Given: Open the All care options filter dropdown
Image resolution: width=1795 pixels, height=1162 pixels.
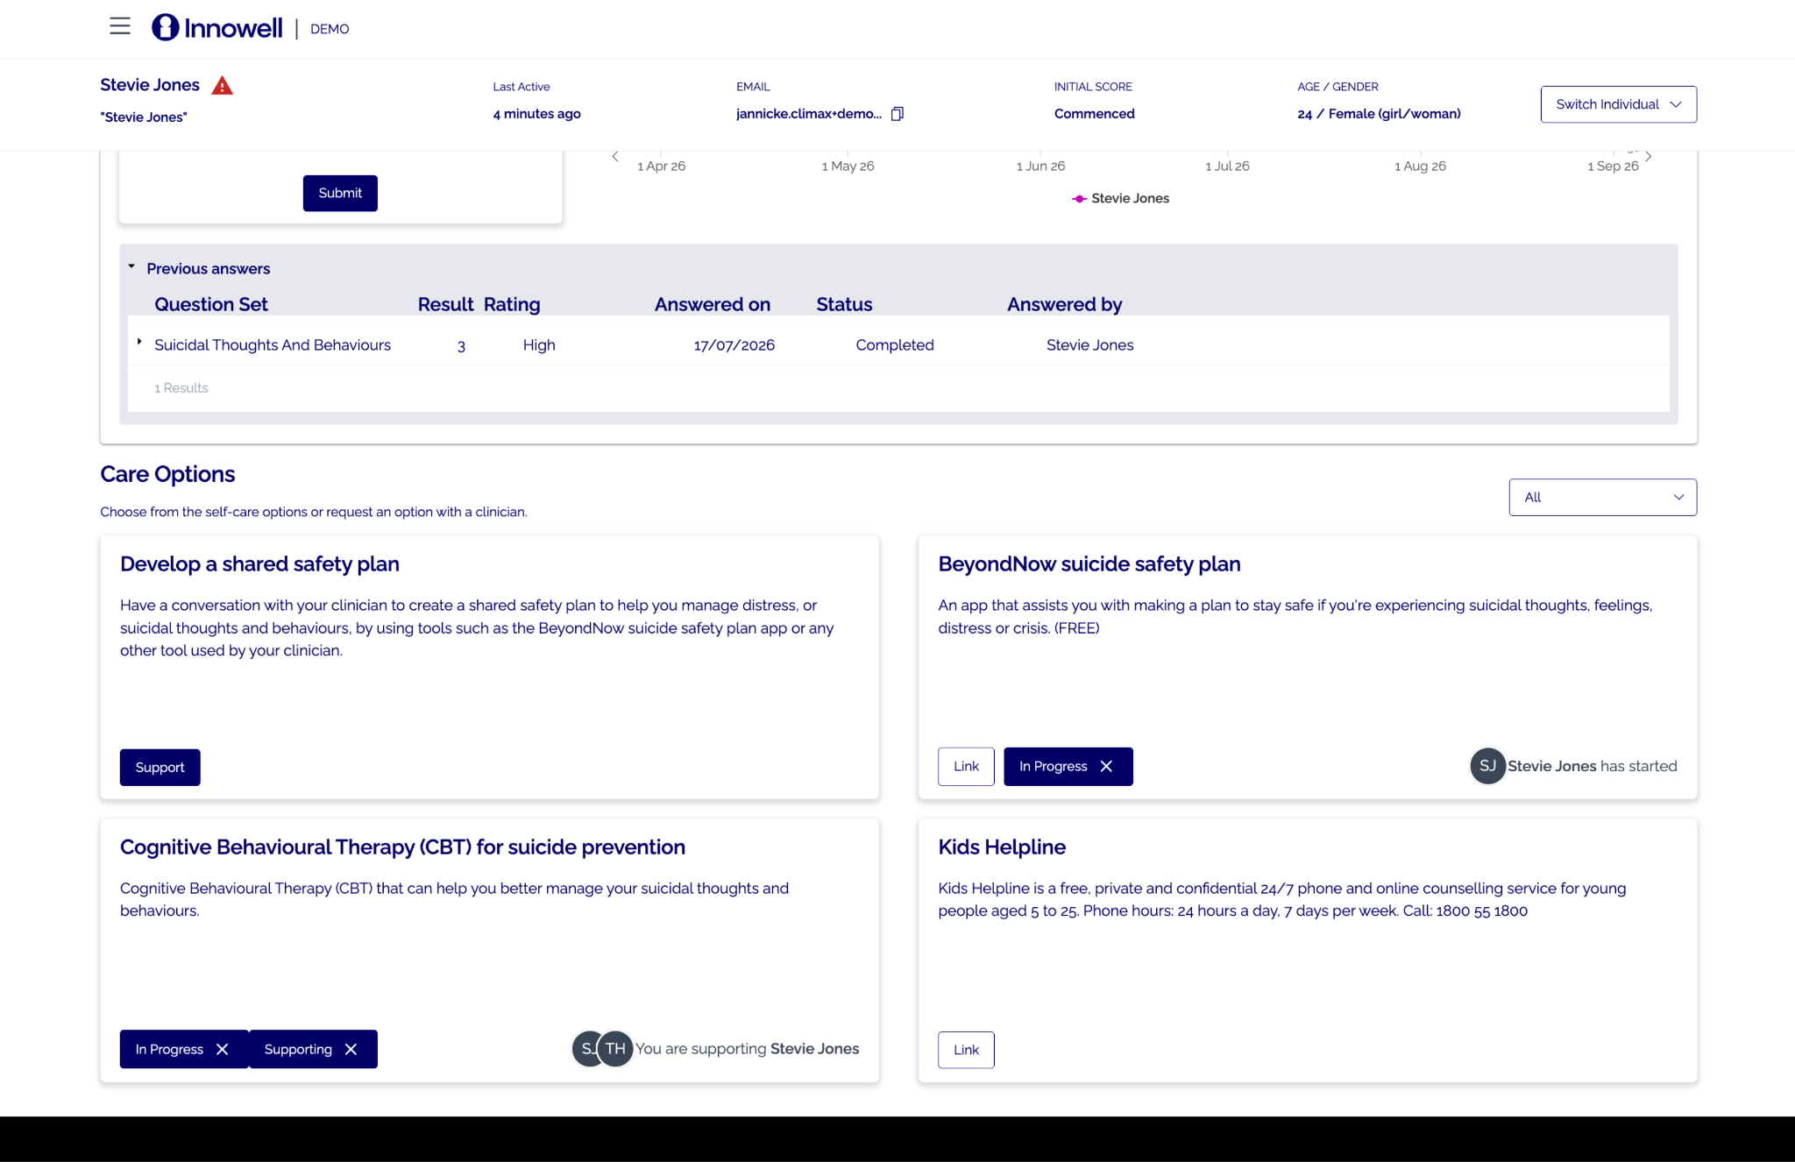Looking at the screenshot, I should [x=1602, y=498].
